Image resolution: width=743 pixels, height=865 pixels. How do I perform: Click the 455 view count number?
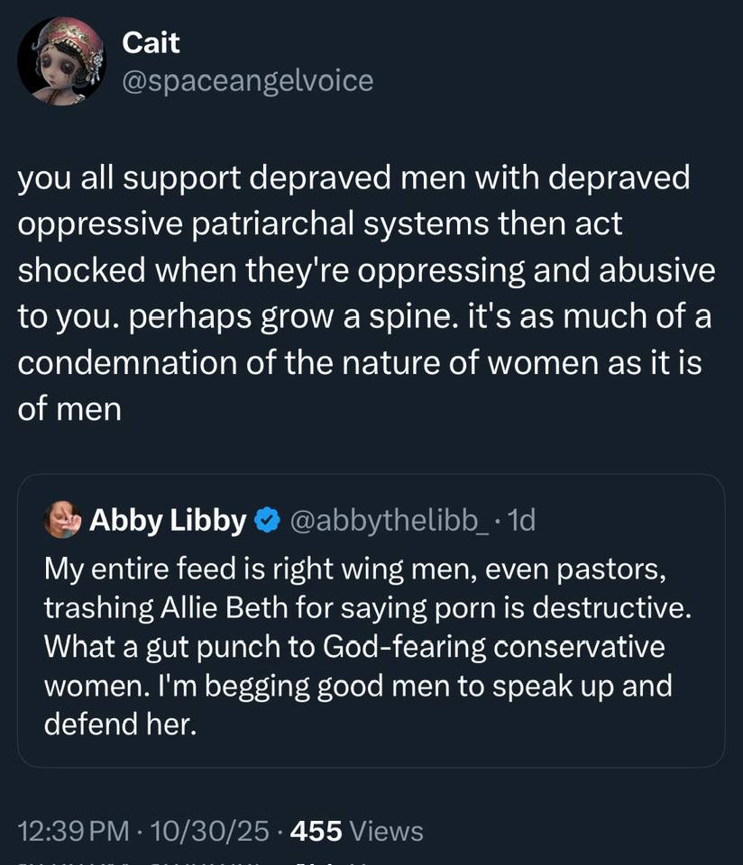[x=316, y=831]
